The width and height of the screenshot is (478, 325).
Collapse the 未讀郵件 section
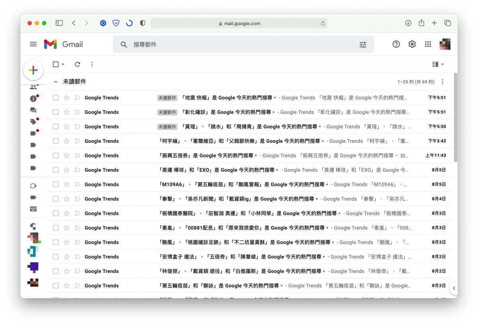56,82
